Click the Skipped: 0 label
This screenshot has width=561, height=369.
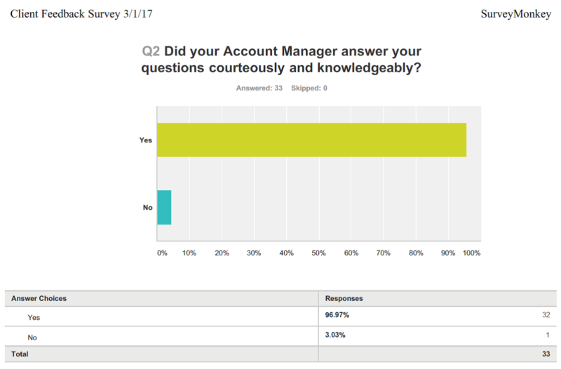[309, 88]
